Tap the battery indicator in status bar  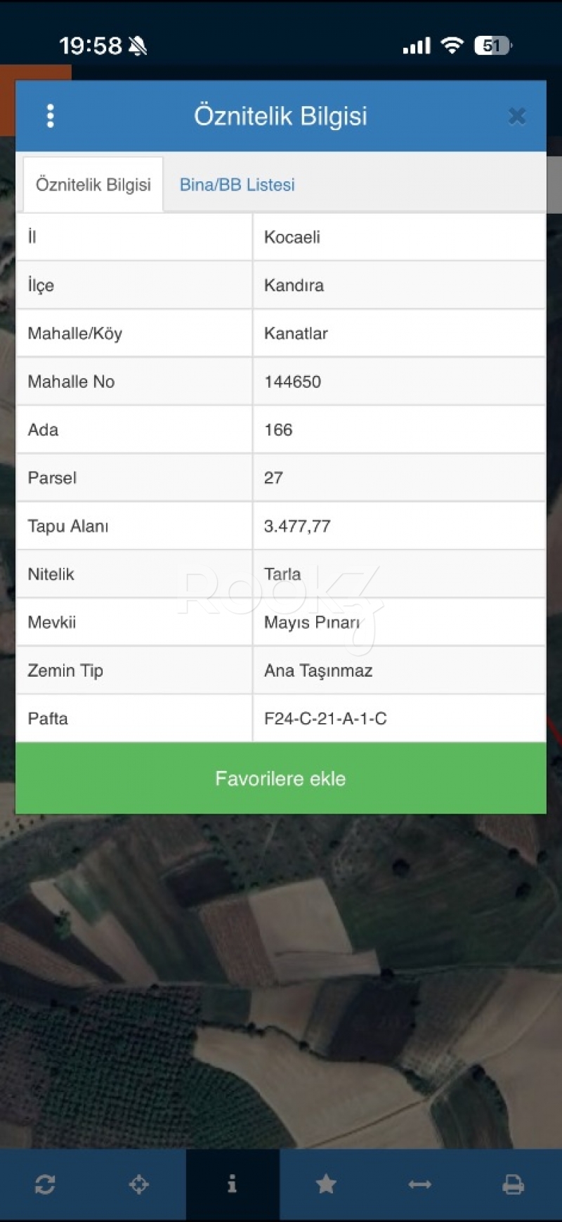[x=493, y=46]
